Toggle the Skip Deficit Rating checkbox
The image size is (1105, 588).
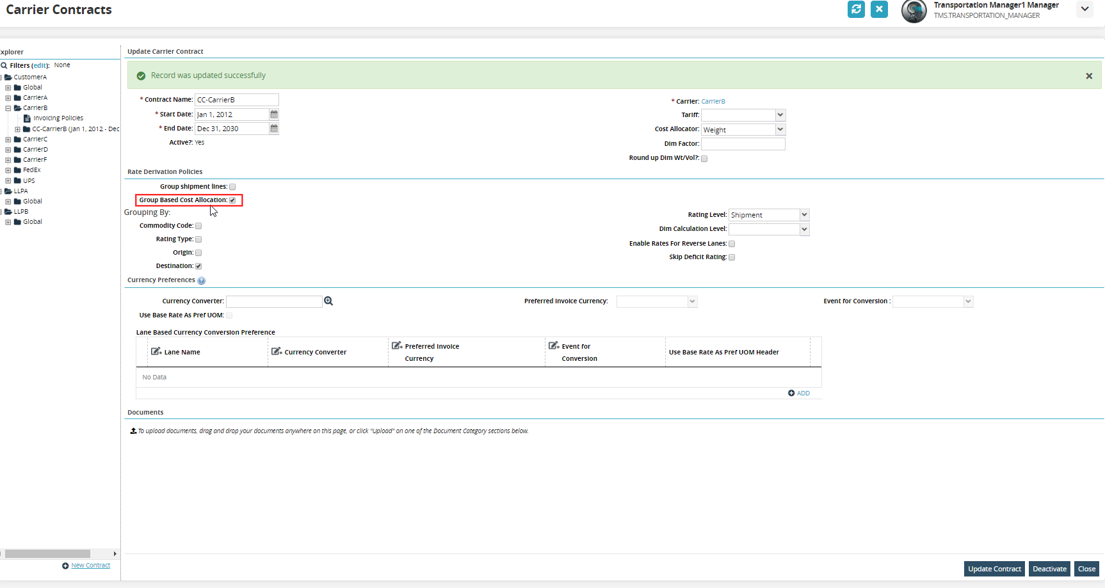click(x=732, y=257)
